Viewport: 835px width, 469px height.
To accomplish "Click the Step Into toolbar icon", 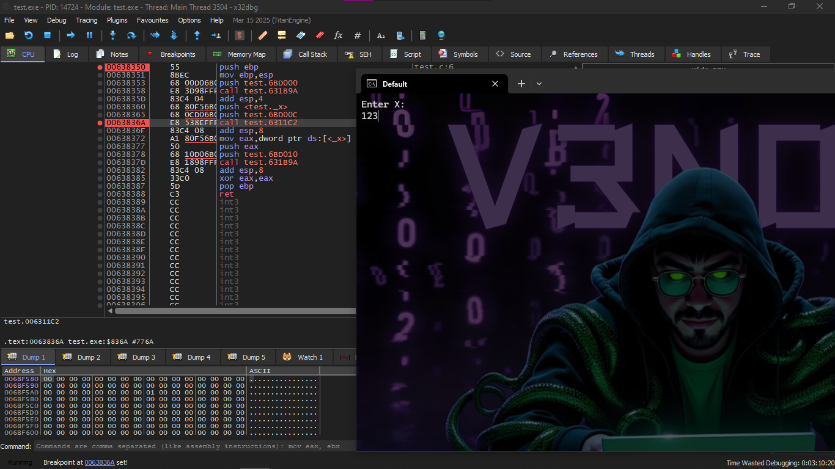I will (112, 35).
